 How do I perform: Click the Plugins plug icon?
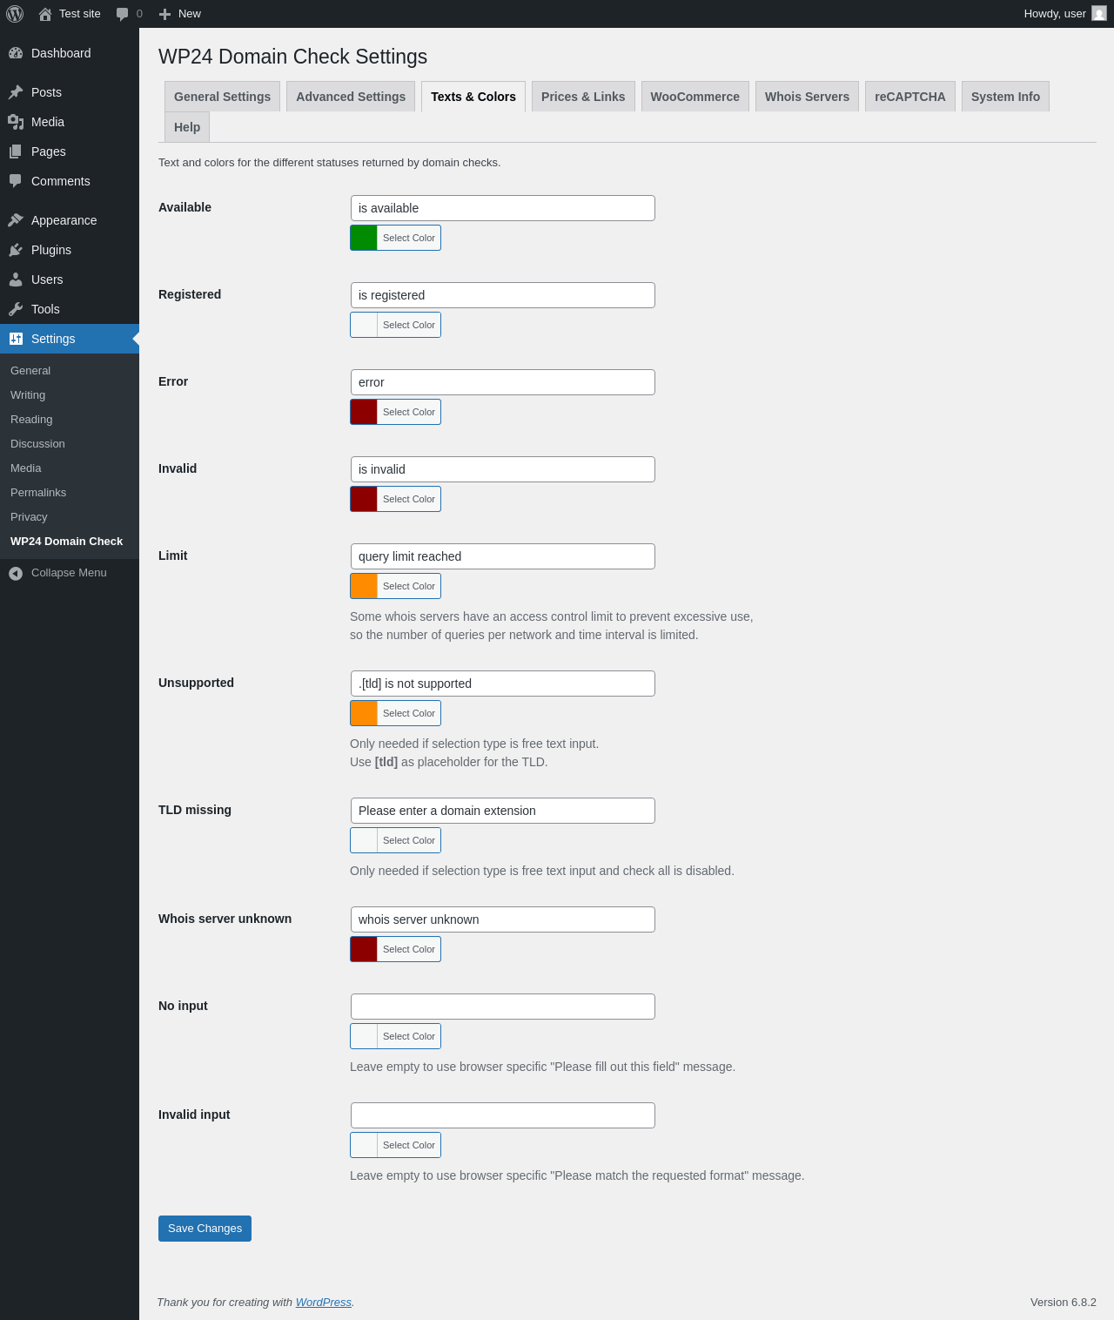(x=16, y=250)
